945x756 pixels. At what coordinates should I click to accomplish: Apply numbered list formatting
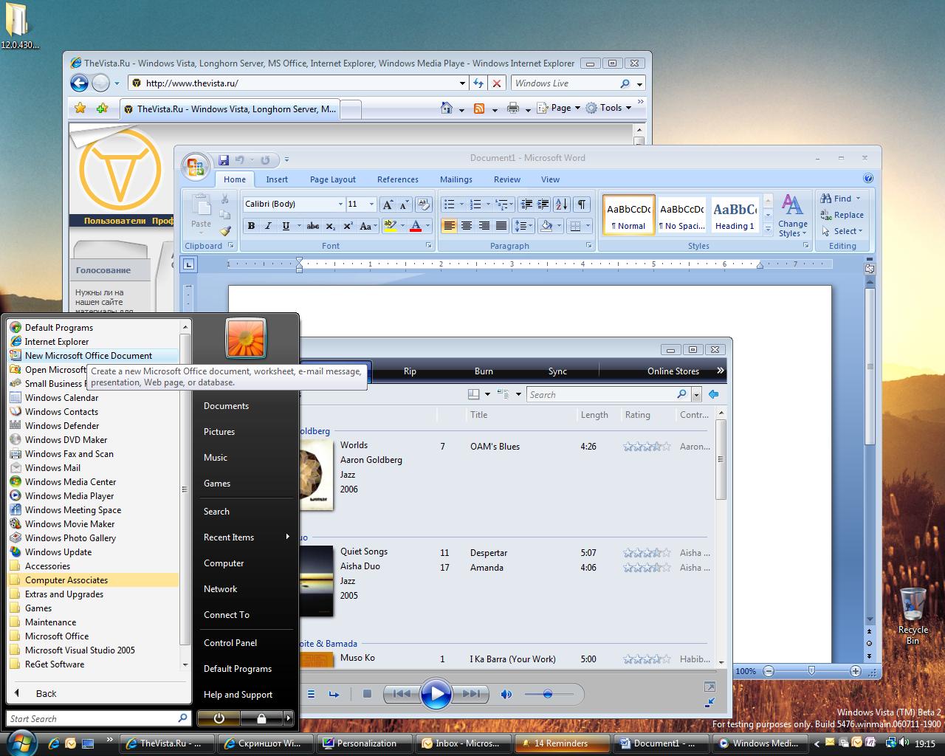click(475, 205)
